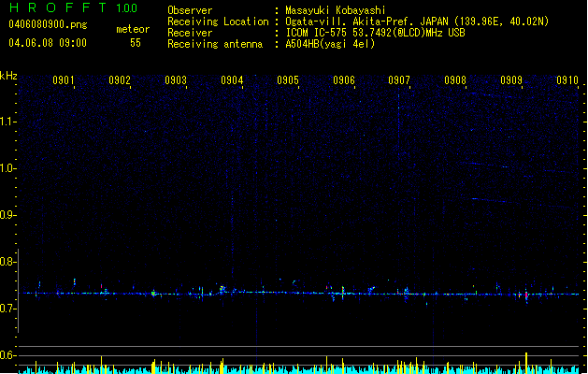Image resolution: width=588 pixels, height=374 pixels.
Task: Click the Receiving Location label
Action: [218, 22]
